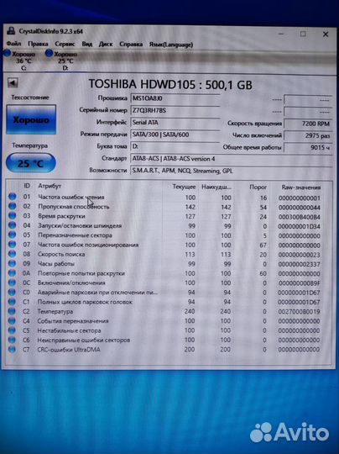Click the 7200 RPM rotation speed value

coord(307,124)
